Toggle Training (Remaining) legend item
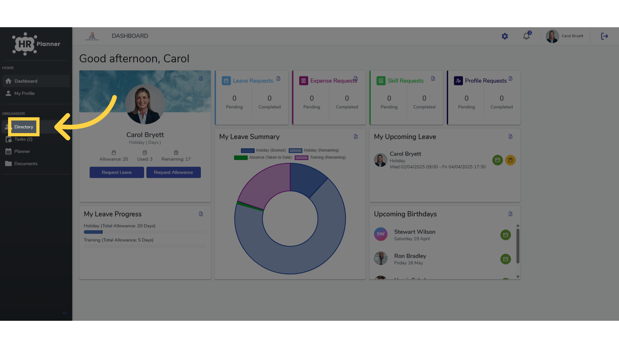619x348 pixels. click(320, 158)
